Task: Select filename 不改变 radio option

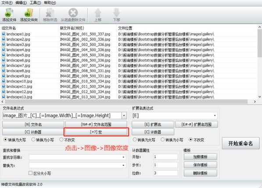Action: 61,139
